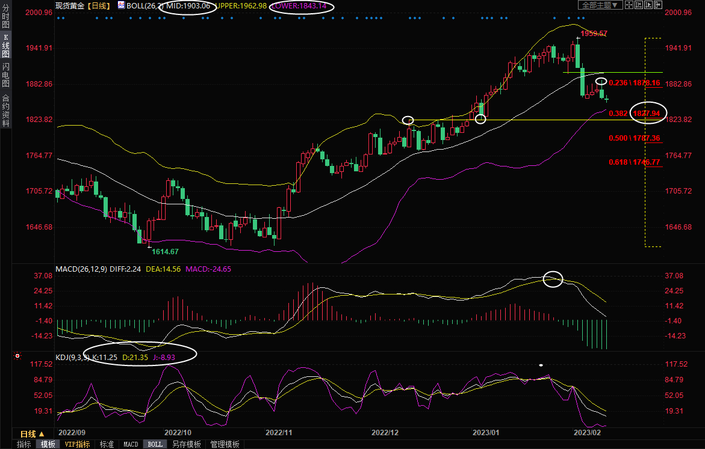Click the BOLL indicator chart icon
Viewport: 705px width, 449px height.
(x=122, y=5)
